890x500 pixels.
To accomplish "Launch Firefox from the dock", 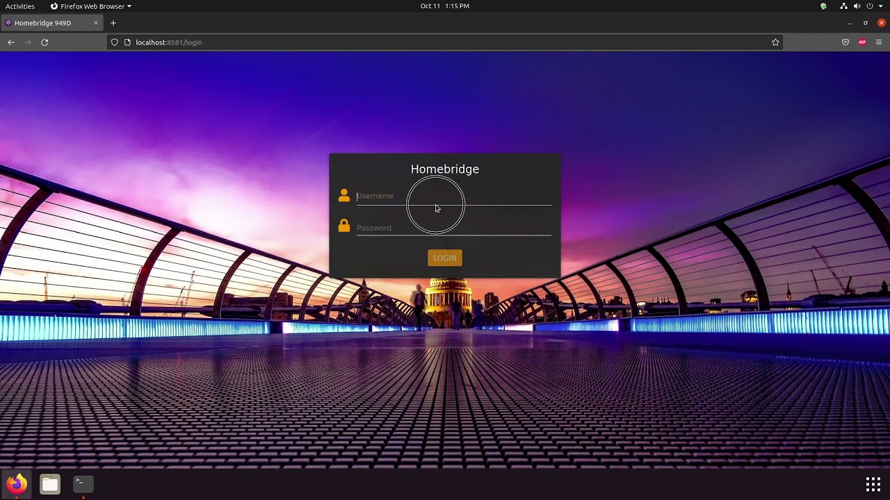I will 17,483.
